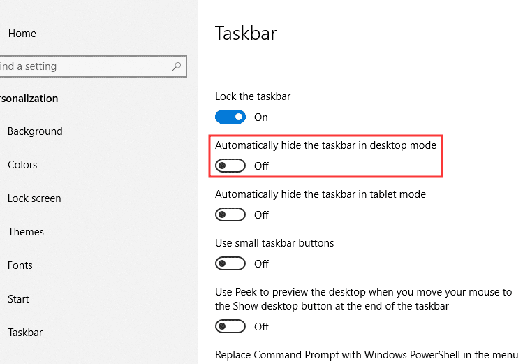Select Taskbar in the sidebar
The width and height of the screenshot is (523, 364).
(x=25, y=333)
